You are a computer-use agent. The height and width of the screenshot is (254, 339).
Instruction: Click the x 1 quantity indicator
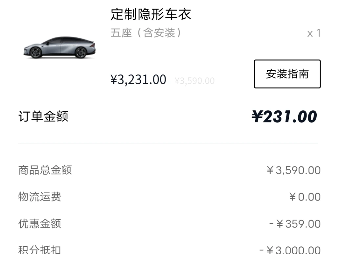(314, 33)
